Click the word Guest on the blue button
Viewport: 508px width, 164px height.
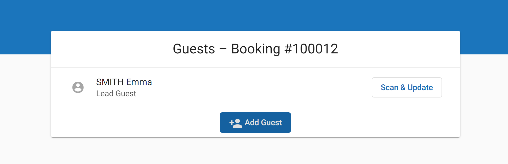271,123
